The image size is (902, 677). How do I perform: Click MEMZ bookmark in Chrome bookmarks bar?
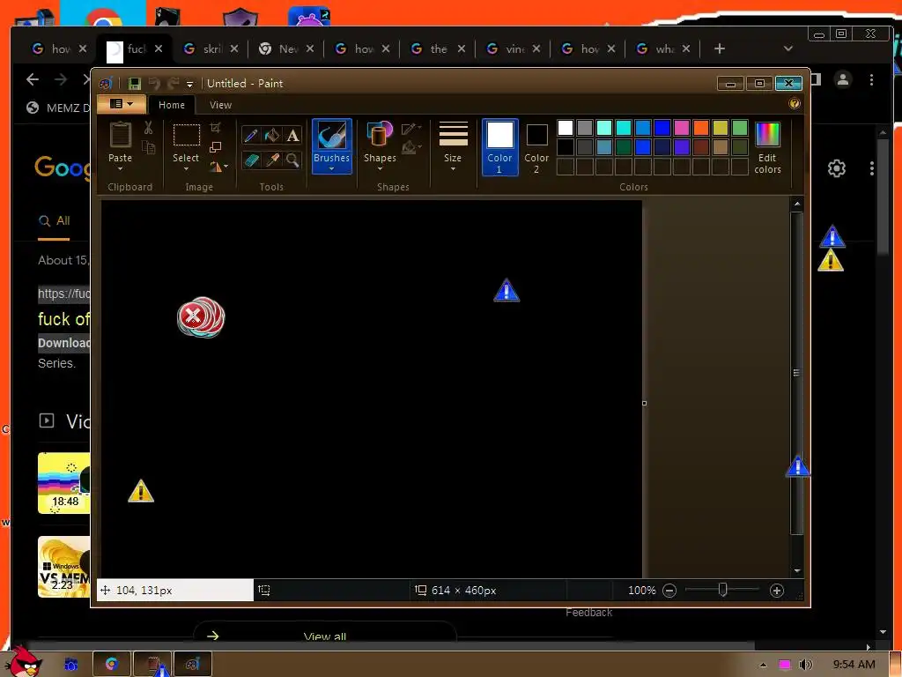57,108
